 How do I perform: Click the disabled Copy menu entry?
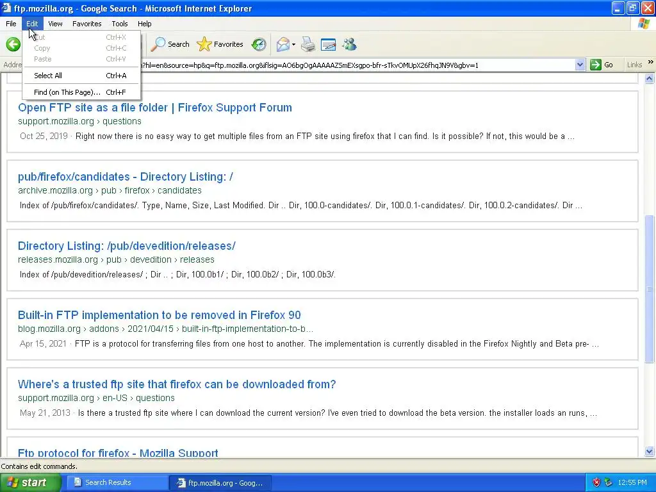tap(81, 48)
